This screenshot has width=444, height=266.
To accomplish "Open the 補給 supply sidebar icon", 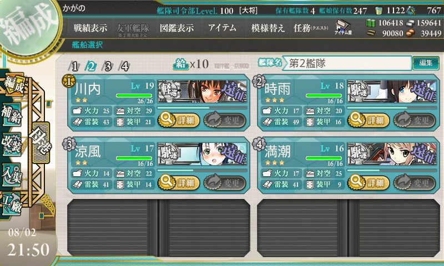I will point(11,114).
